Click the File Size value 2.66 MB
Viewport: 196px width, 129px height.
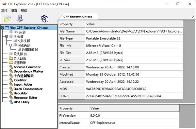(105, 53)
